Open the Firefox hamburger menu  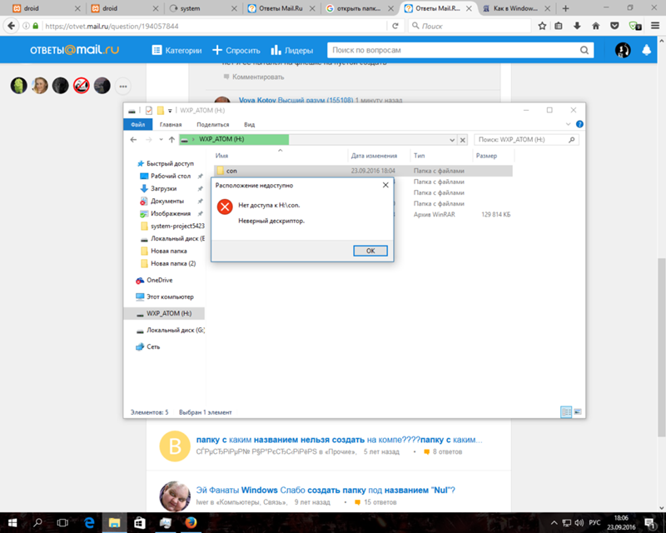(x=655, y=26)
